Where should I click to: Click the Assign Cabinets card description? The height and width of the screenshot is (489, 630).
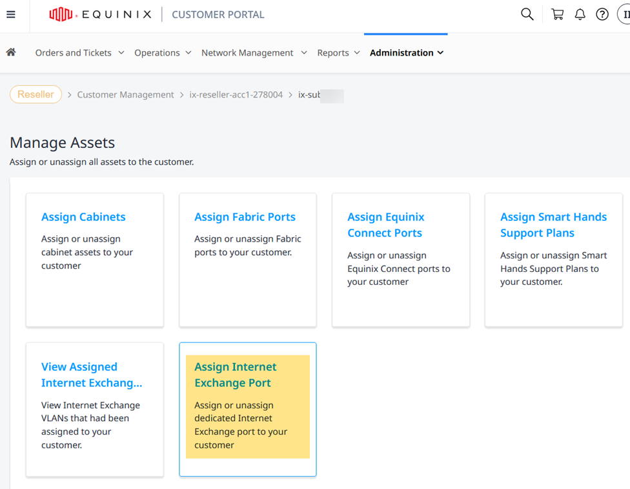(87, 252)
